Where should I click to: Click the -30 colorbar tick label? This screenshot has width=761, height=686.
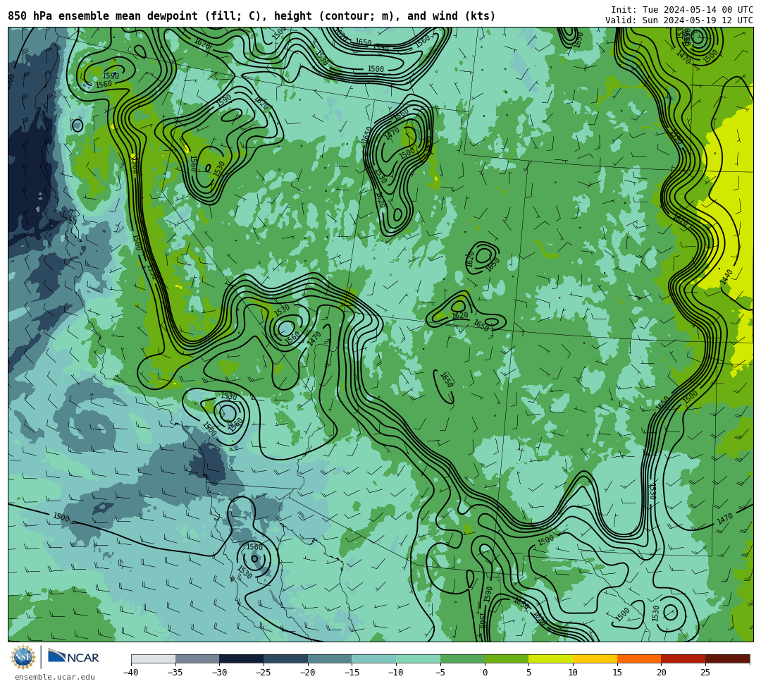pyautogui.click(x=218, y=673)
